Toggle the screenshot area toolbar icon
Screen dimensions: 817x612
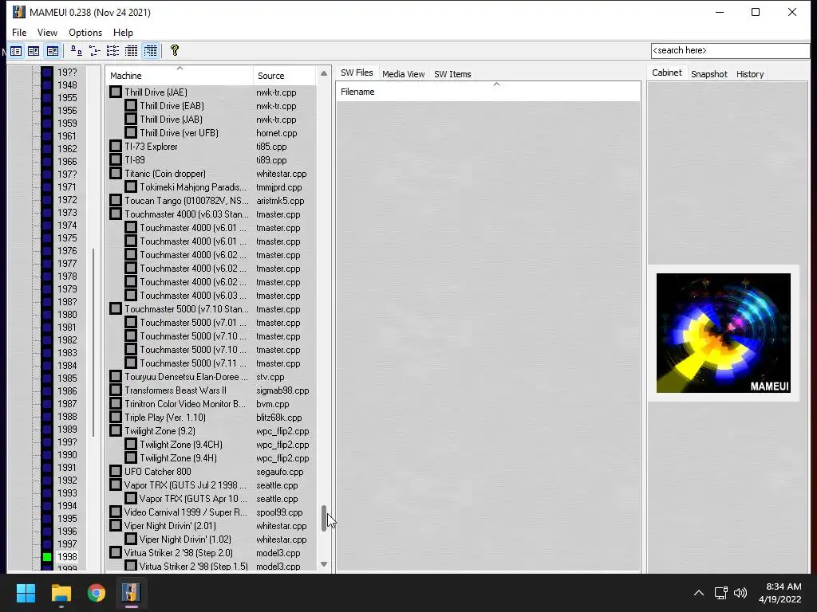pyautogui.click(x=52, y=51)
